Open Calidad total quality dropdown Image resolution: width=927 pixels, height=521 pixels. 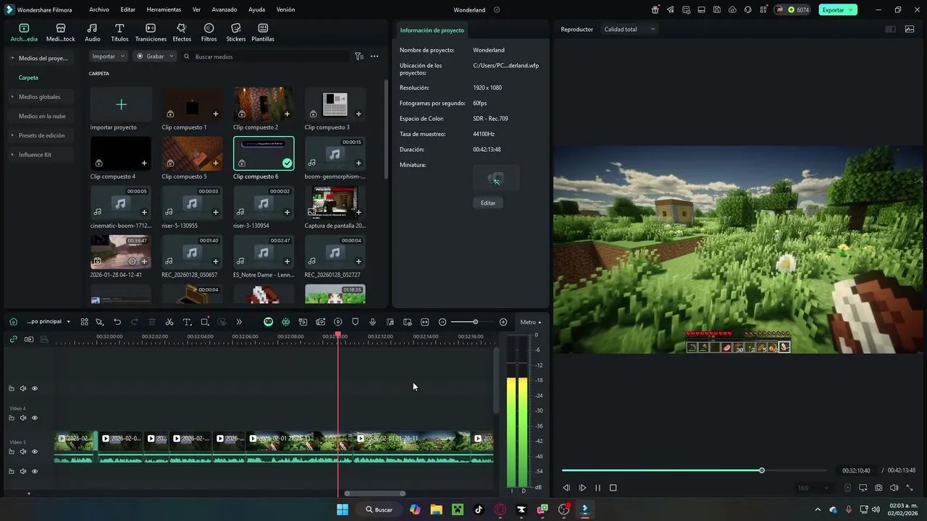coord(629,29)
